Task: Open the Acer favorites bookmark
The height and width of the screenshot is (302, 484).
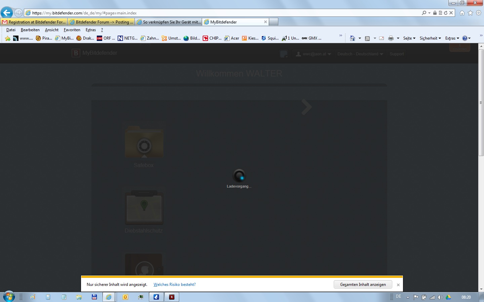Action: pos(232,38)
